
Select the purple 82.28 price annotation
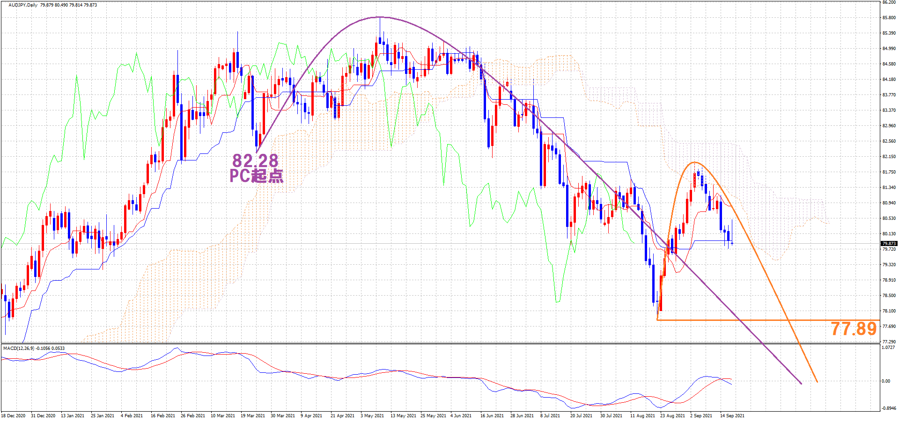[255, 161]
